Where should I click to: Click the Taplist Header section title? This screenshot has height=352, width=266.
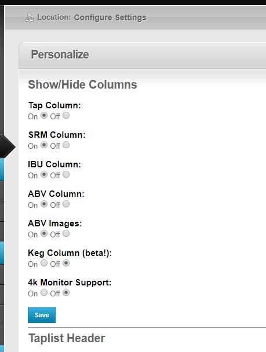pyautogui.click(x=67, y=338)
